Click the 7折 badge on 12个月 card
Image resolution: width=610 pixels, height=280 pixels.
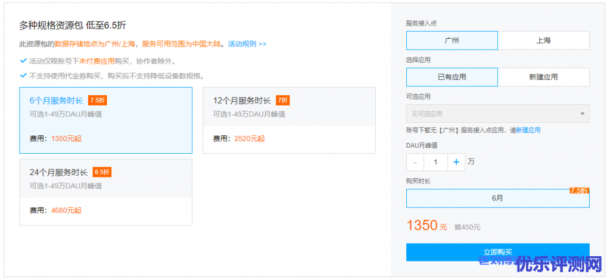pos(283,100)
